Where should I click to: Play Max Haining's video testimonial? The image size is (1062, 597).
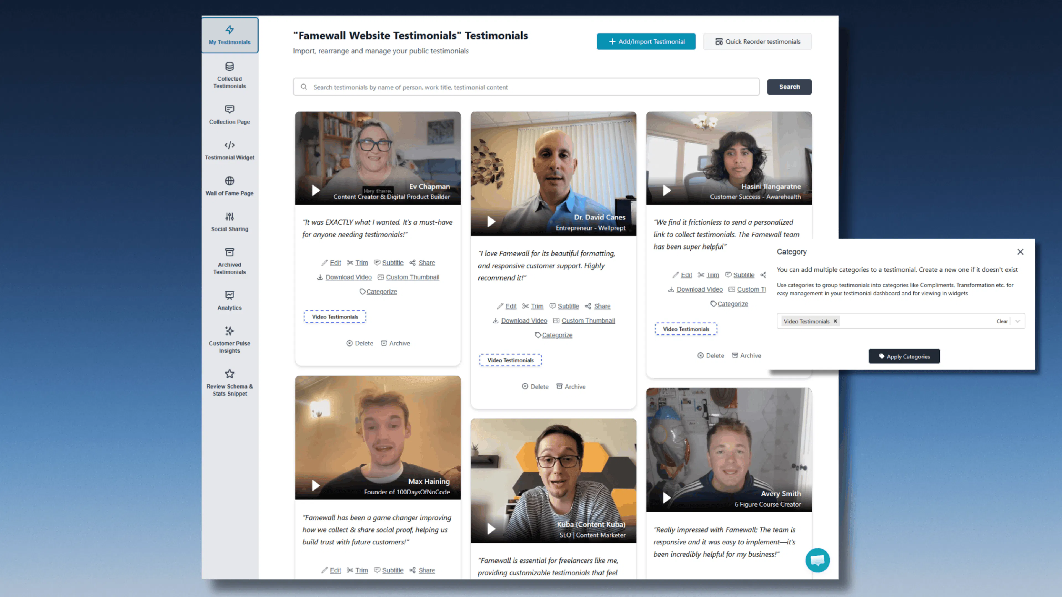[x=315, y=485]
